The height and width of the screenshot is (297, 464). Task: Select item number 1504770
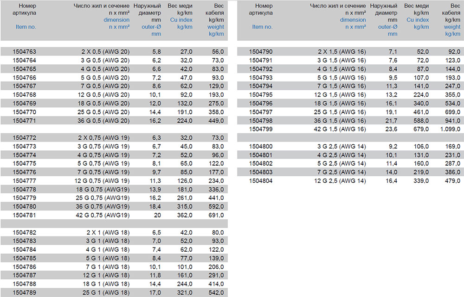pyautogui.click(x=24, y=112)
